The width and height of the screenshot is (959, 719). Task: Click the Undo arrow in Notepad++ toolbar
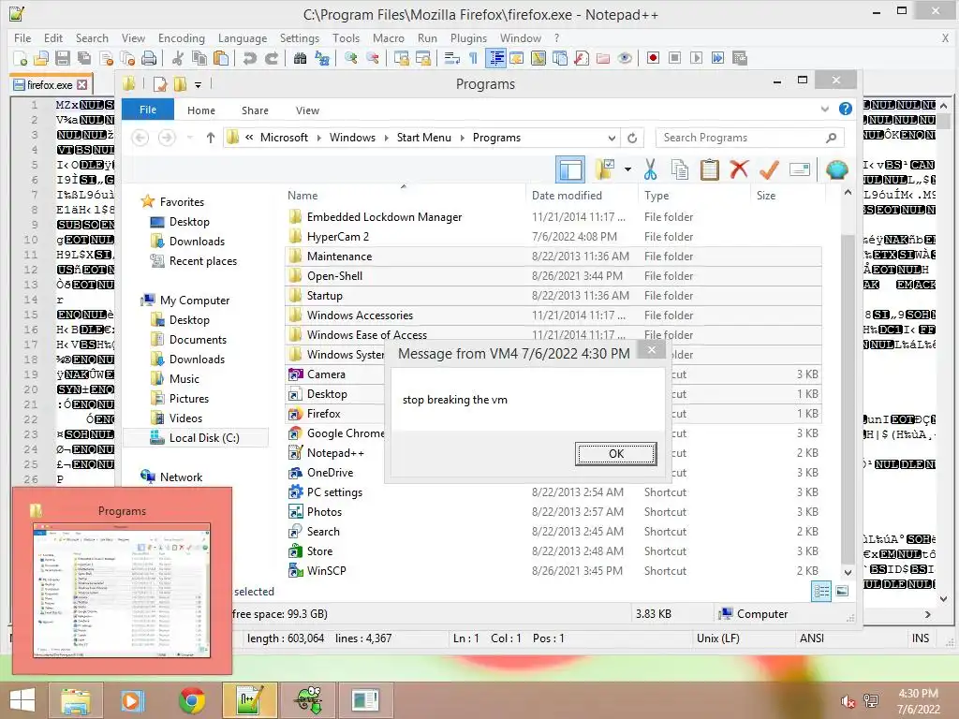pos(249,58)
